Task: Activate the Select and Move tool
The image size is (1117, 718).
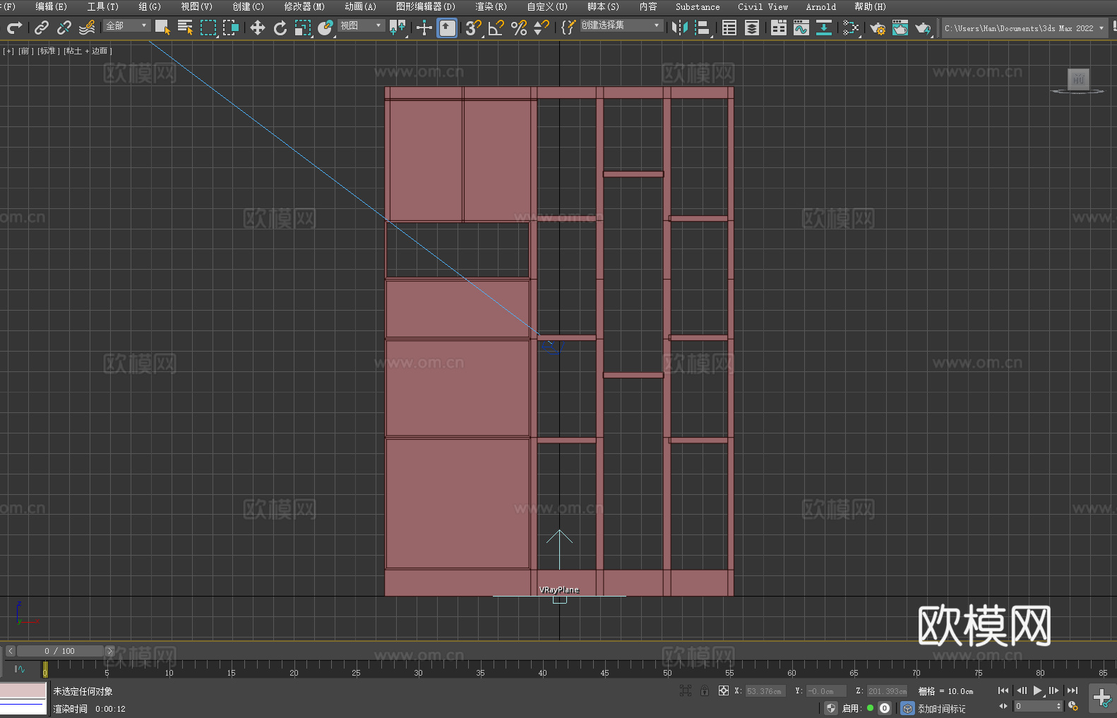Action: click(258, 28)
